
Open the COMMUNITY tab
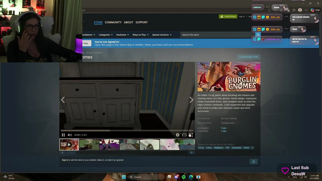(113, 22)
